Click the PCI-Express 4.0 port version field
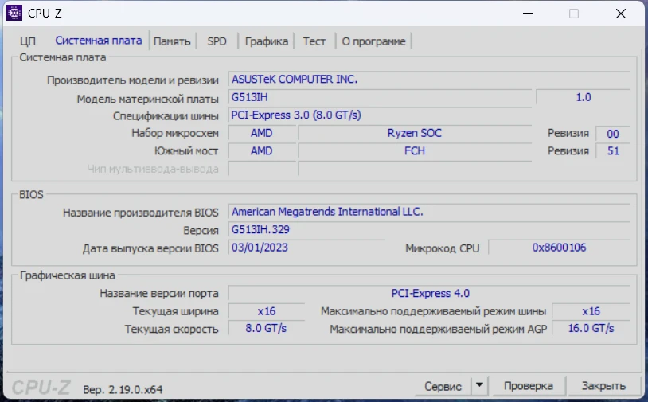The width and height of the screenshot is (648, 402). coord(429,293)
